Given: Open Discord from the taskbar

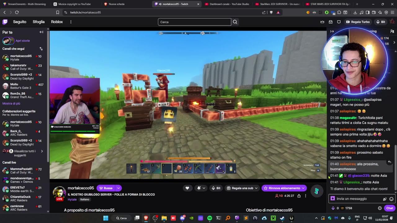Looking at the screenshot, I should coord(182,218).
